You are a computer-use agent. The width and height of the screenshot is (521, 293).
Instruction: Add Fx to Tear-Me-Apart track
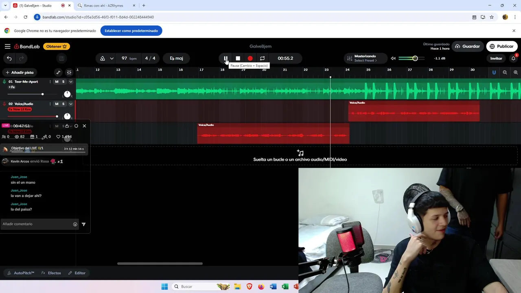coord(11,87)
